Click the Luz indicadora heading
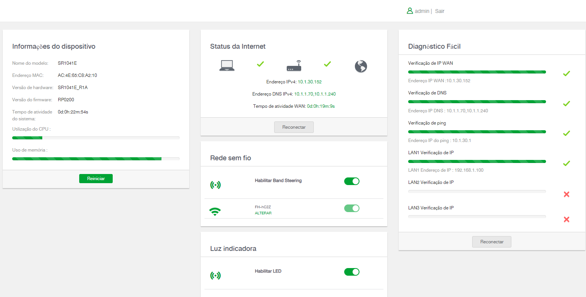The image size is (586, 297). tap(233, 249)
